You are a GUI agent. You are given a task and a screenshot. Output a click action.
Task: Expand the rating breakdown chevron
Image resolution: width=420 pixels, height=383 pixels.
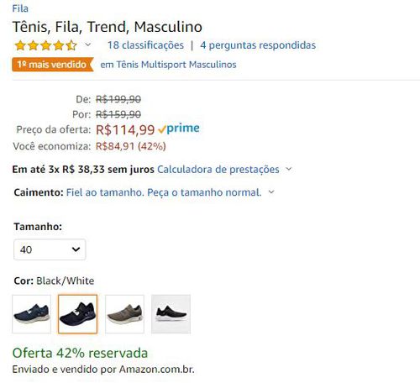(x=88, y=45)
